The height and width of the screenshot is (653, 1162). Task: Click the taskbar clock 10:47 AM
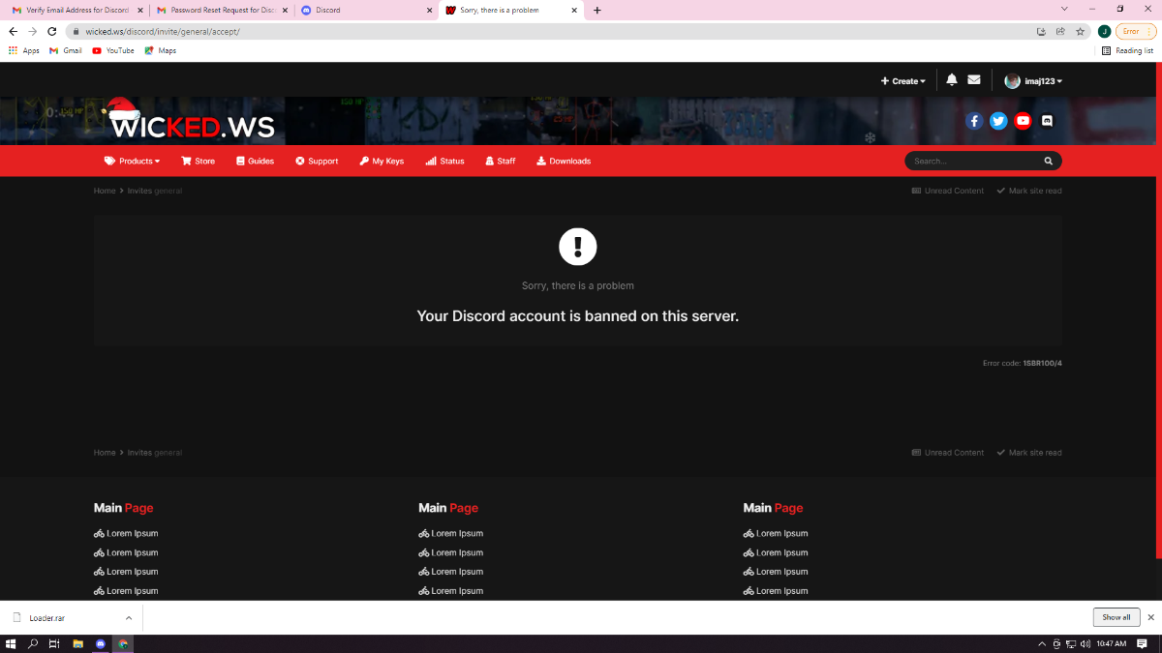click(x=1112, y=643)
